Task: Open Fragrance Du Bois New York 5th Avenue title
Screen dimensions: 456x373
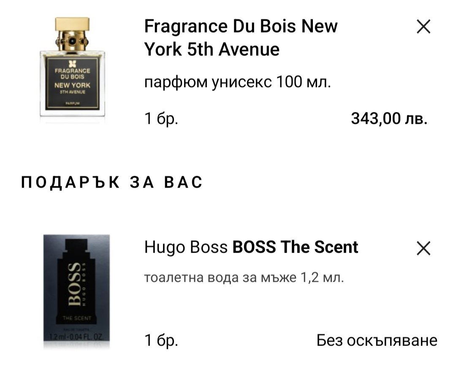Action: (241, 38)
